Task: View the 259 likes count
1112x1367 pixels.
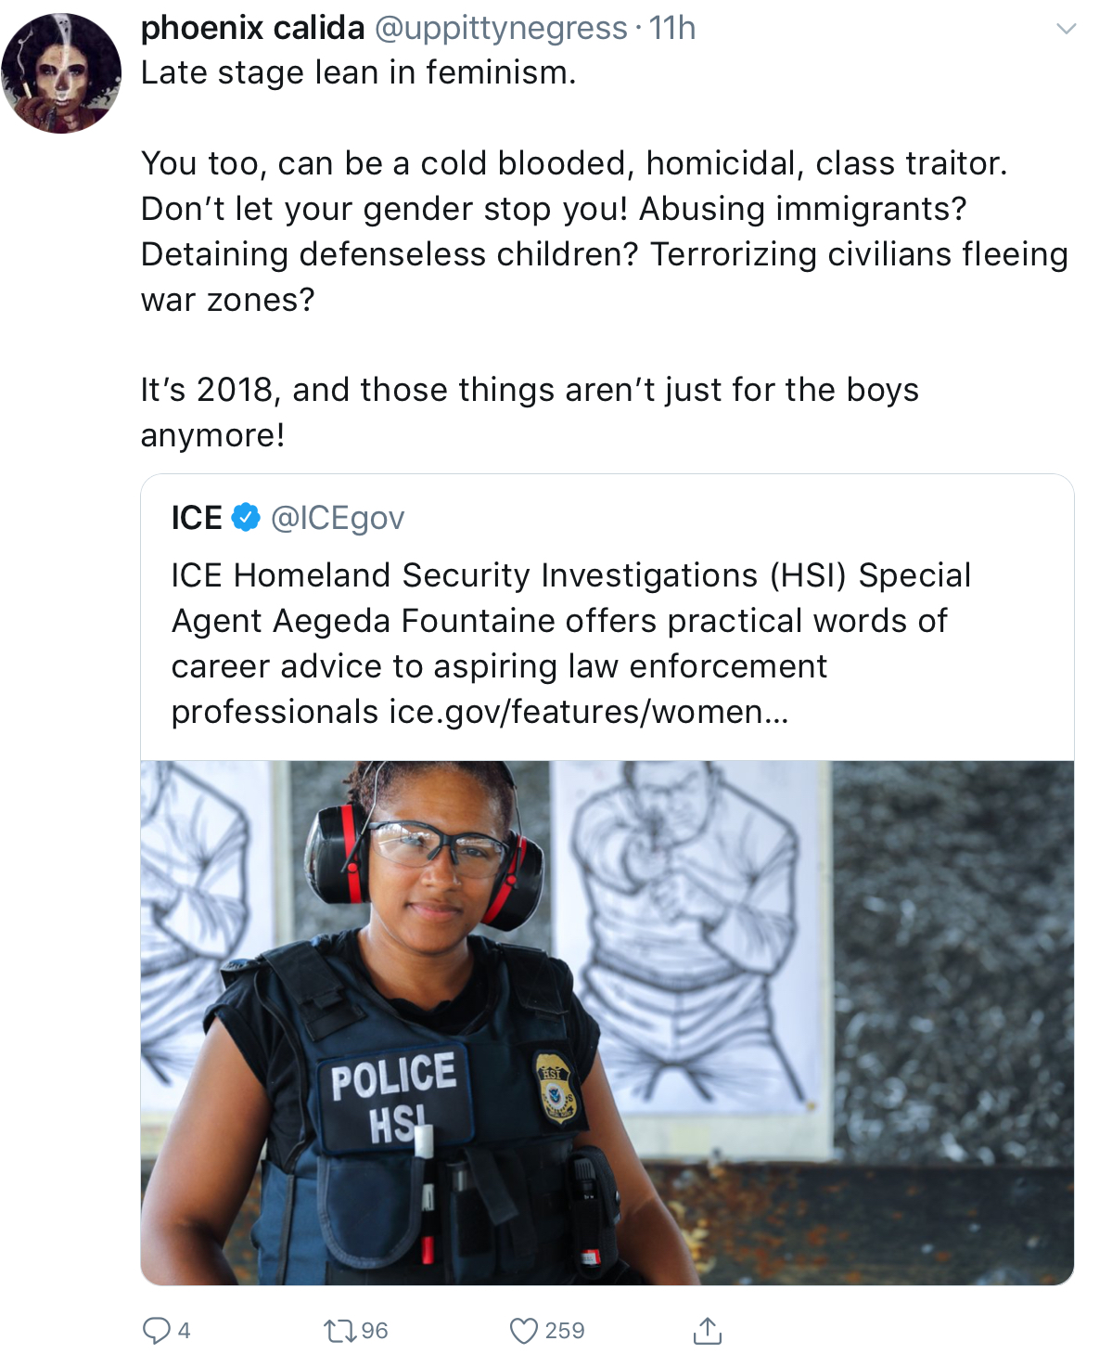Action: tap(565, 1332)
